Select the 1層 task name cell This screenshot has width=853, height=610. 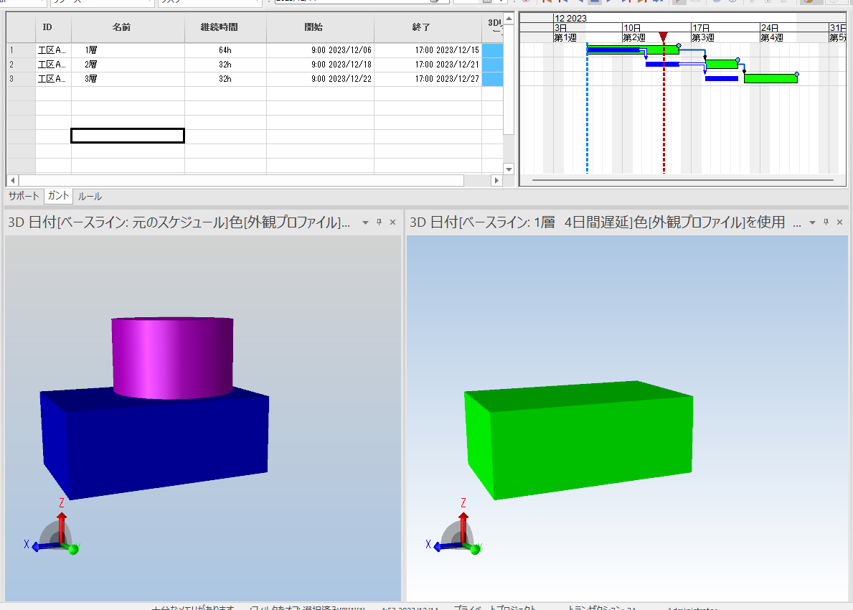pos(128,50)
